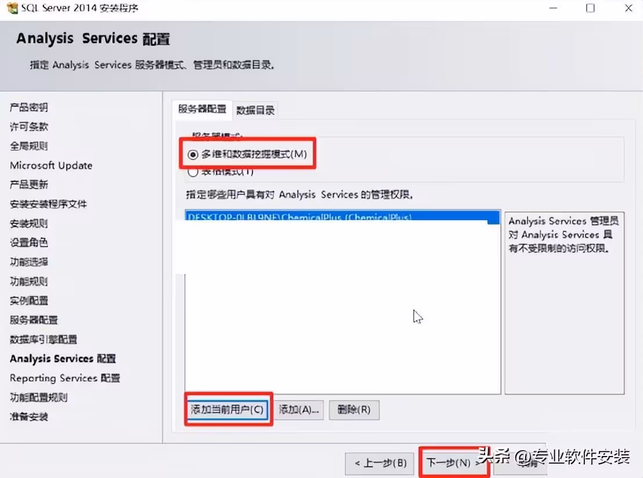Image resolution: width=643 pixels, height=478 pixels.
Task: Close the SQL Server 2014 setup window
Action: [628, 8]
